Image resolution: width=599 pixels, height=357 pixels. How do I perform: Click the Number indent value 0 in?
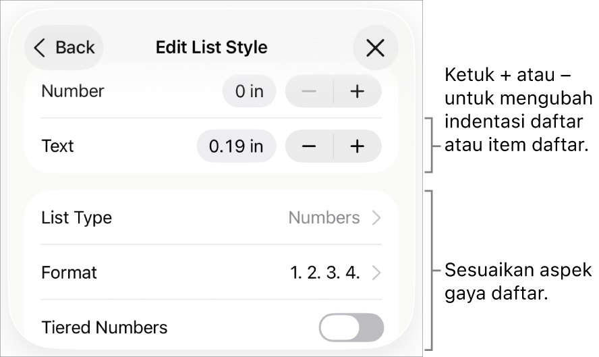tap(249, 92)
